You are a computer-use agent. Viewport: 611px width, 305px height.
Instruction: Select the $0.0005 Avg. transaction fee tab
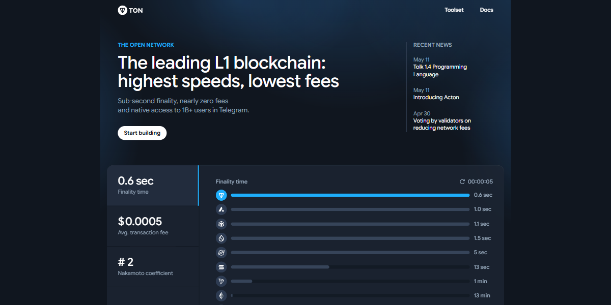pos(153,226)
